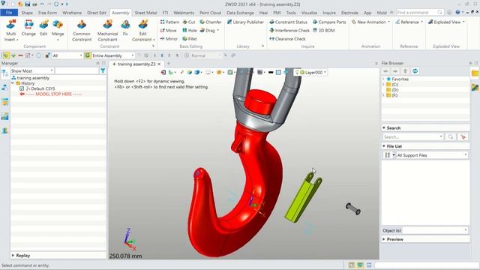Open the Edit Constraint tool
This screenshot has width=480, height=270.
tap(143, 30)
